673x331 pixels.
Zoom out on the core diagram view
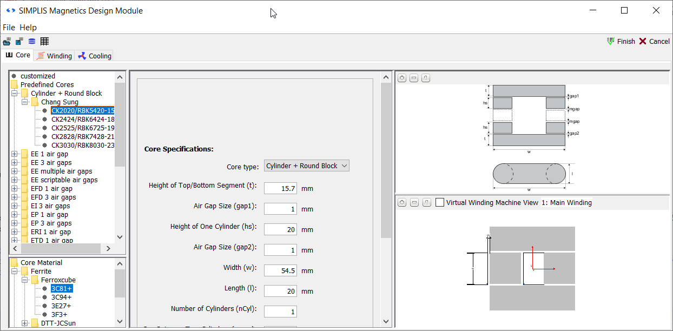point(414,78)
